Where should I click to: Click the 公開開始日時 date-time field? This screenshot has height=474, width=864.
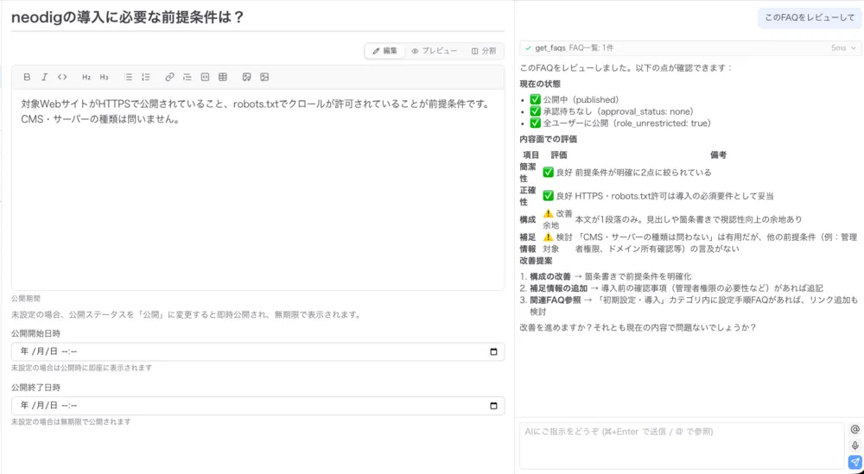pos(257,351)
